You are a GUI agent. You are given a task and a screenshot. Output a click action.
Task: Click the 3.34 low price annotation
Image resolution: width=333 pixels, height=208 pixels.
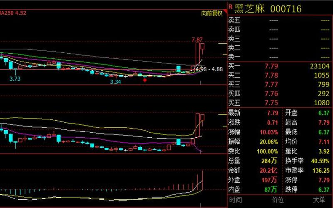116,82
